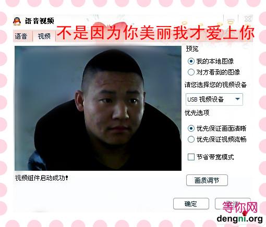The width and height of the screenshot is (266, 227).
Task: Open 画质调节 settings button
Action: [207, 180]
